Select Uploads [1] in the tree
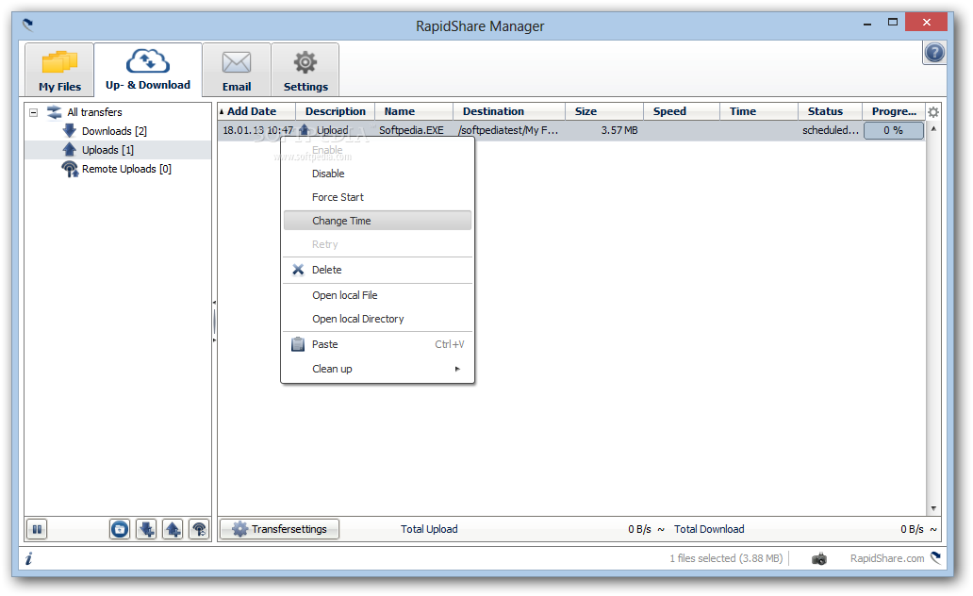 pyautogui.click(x=107, y=150)
